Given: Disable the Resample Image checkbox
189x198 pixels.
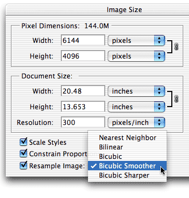Looking at the screenshot, I should click(23, 166).
